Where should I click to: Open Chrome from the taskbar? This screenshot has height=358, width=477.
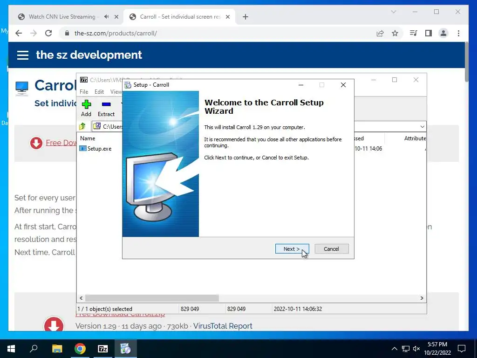80,349
